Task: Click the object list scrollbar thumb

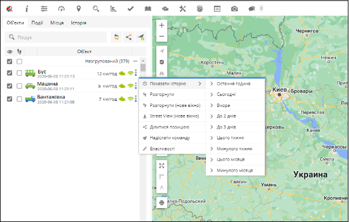Action: [x=143, y=68]
